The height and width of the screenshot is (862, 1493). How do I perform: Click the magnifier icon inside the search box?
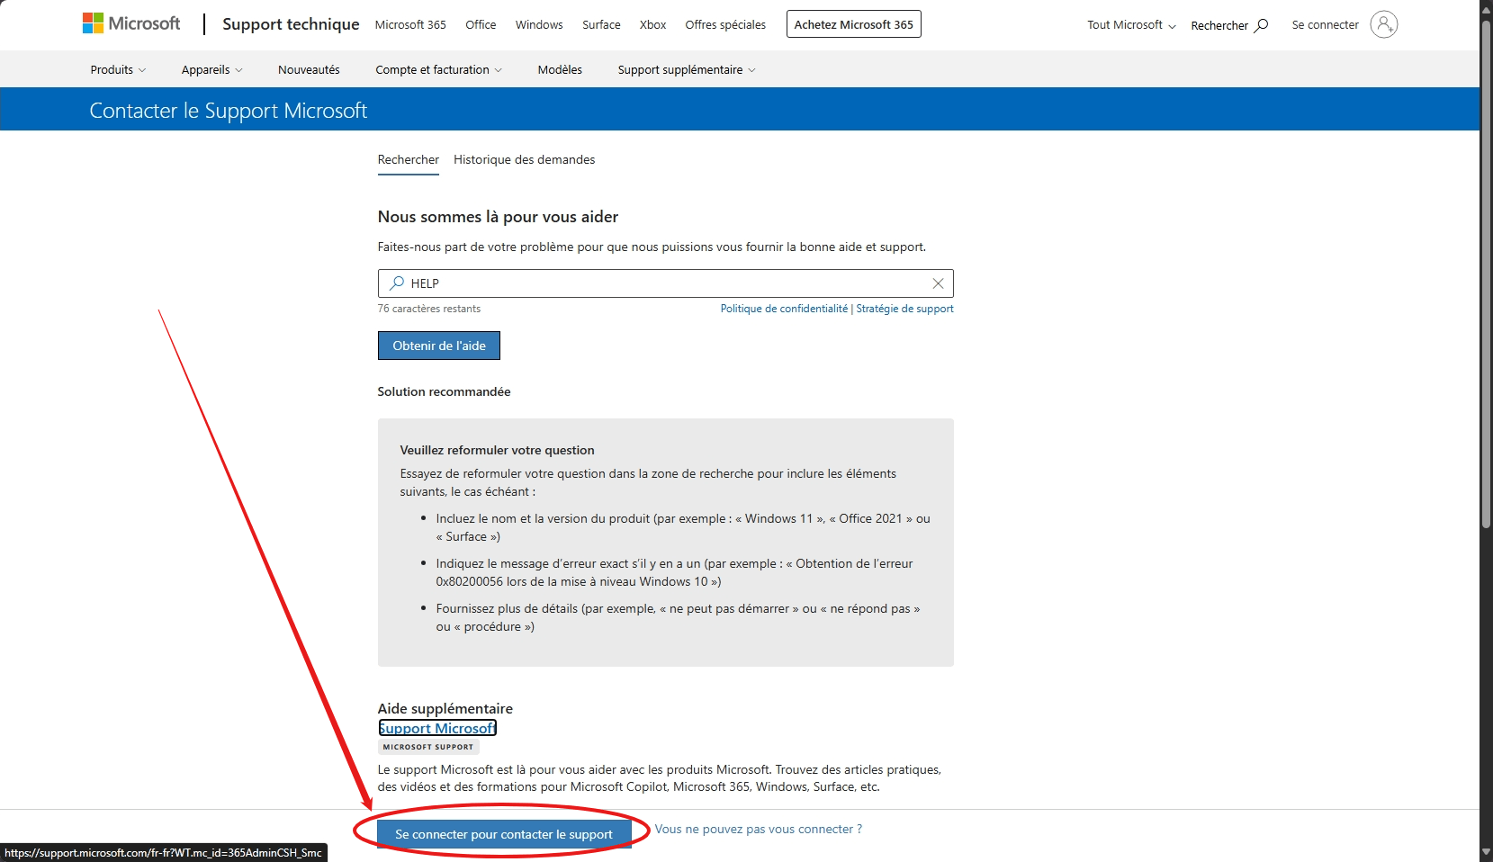click(x=396, y=283)
